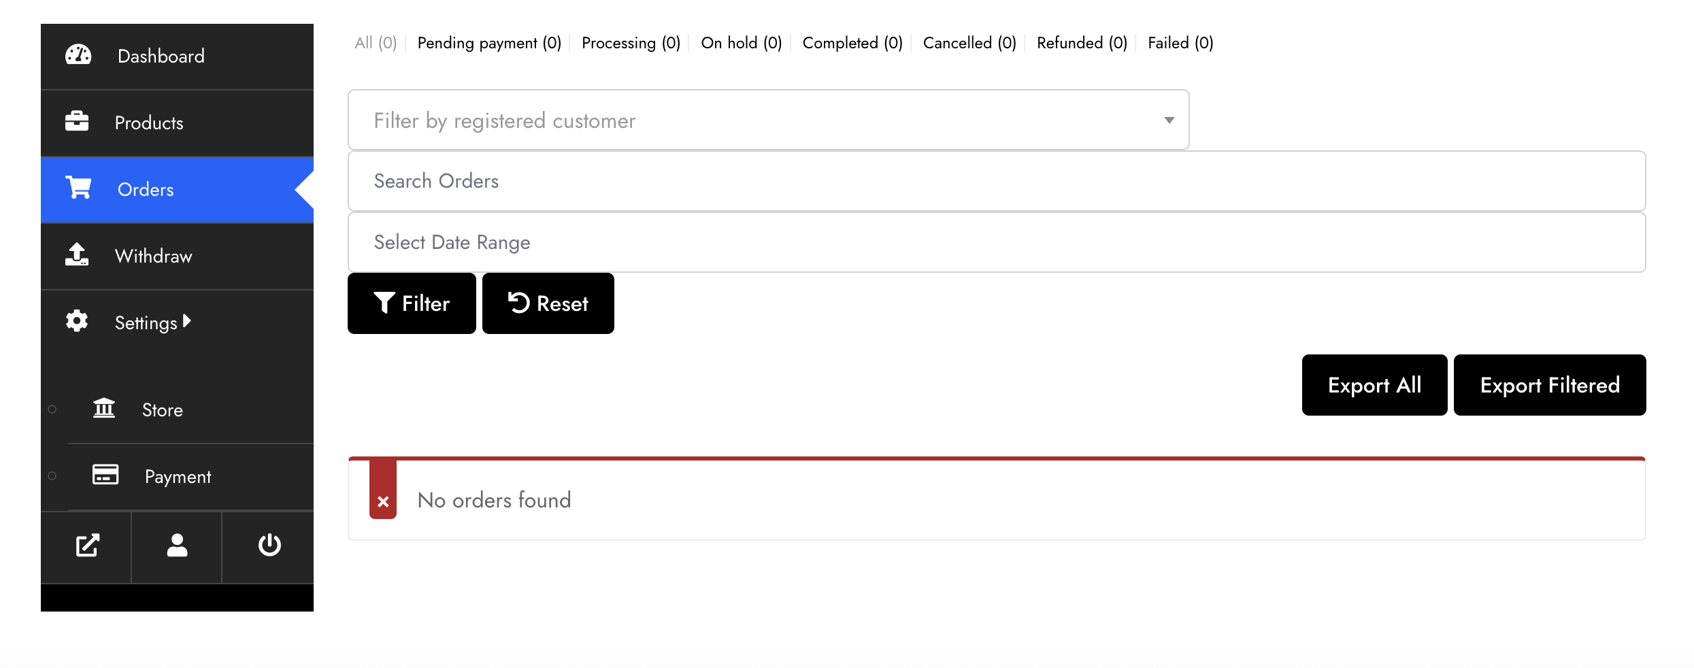Screen dimensions: 1694x668
Task: Dismiss the red No orders found alert icon
Action: click(x=383, y=502)
